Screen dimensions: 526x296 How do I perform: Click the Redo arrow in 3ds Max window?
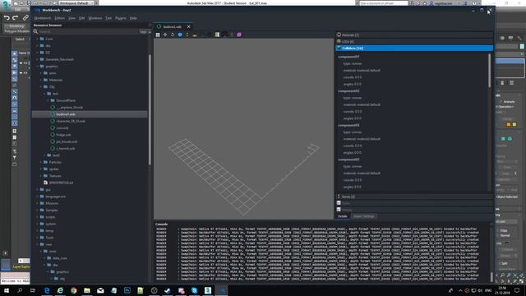click(16, 18)
